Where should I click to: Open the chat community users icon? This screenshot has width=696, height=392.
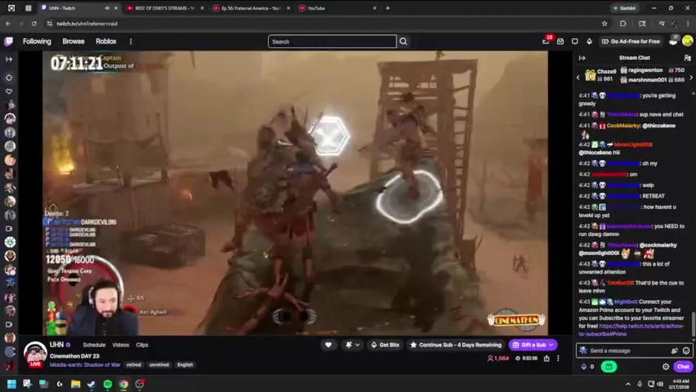[x=687, y=58]
